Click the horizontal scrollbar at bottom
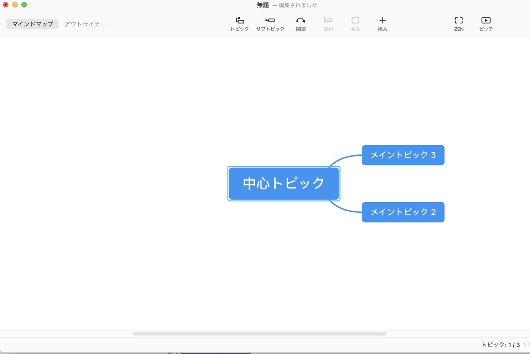This screenshot has height=354, width=530. (x=259, y=334)
